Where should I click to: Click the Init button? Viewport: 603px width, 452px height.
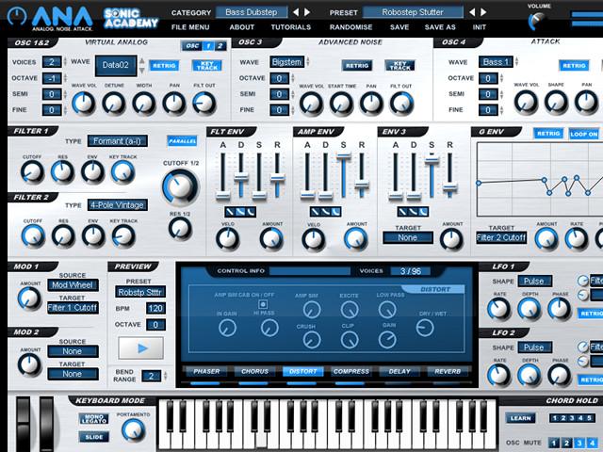point(480,27)
